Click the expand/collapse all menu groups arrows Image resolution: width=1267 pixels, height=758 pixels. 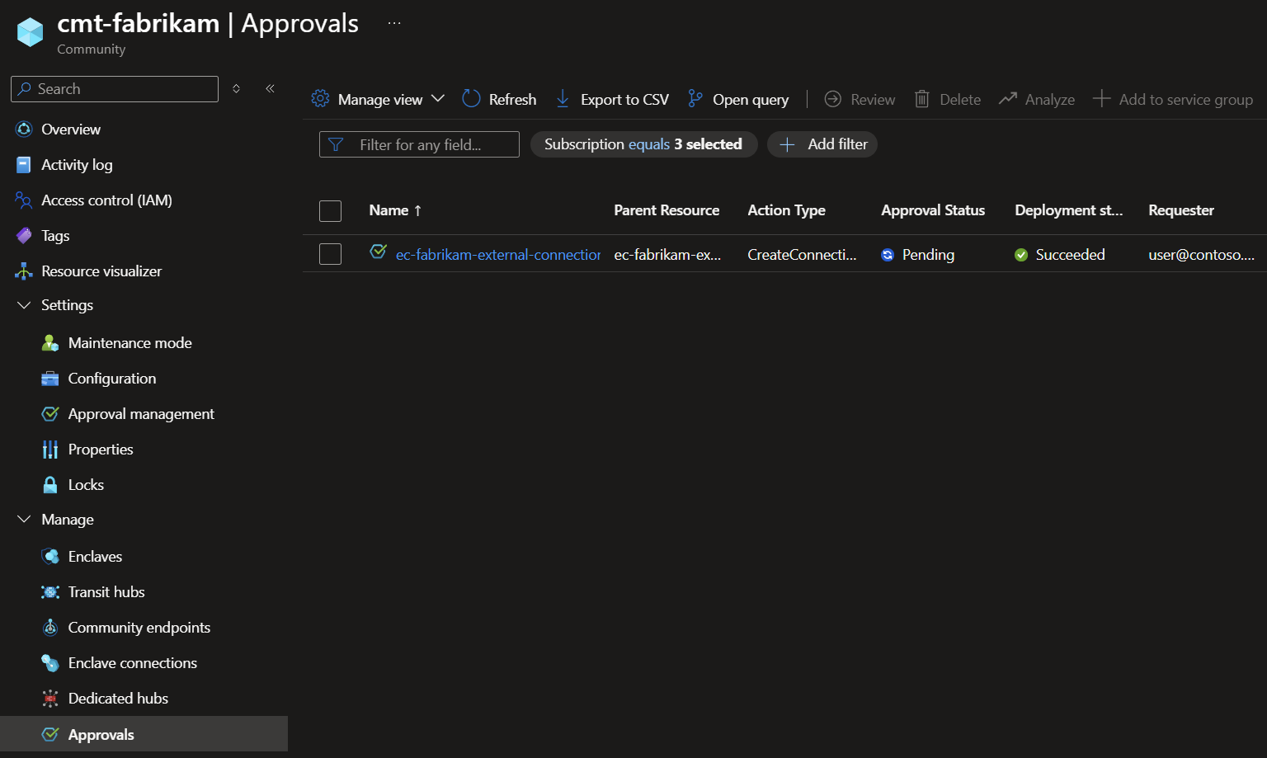click(236, 88)
